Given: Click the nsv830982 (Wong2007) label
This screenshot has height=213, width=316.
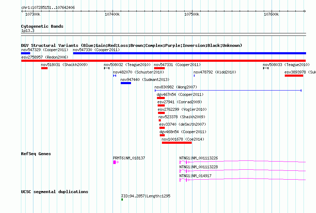Looking at the screenshot, I should 176,87.
